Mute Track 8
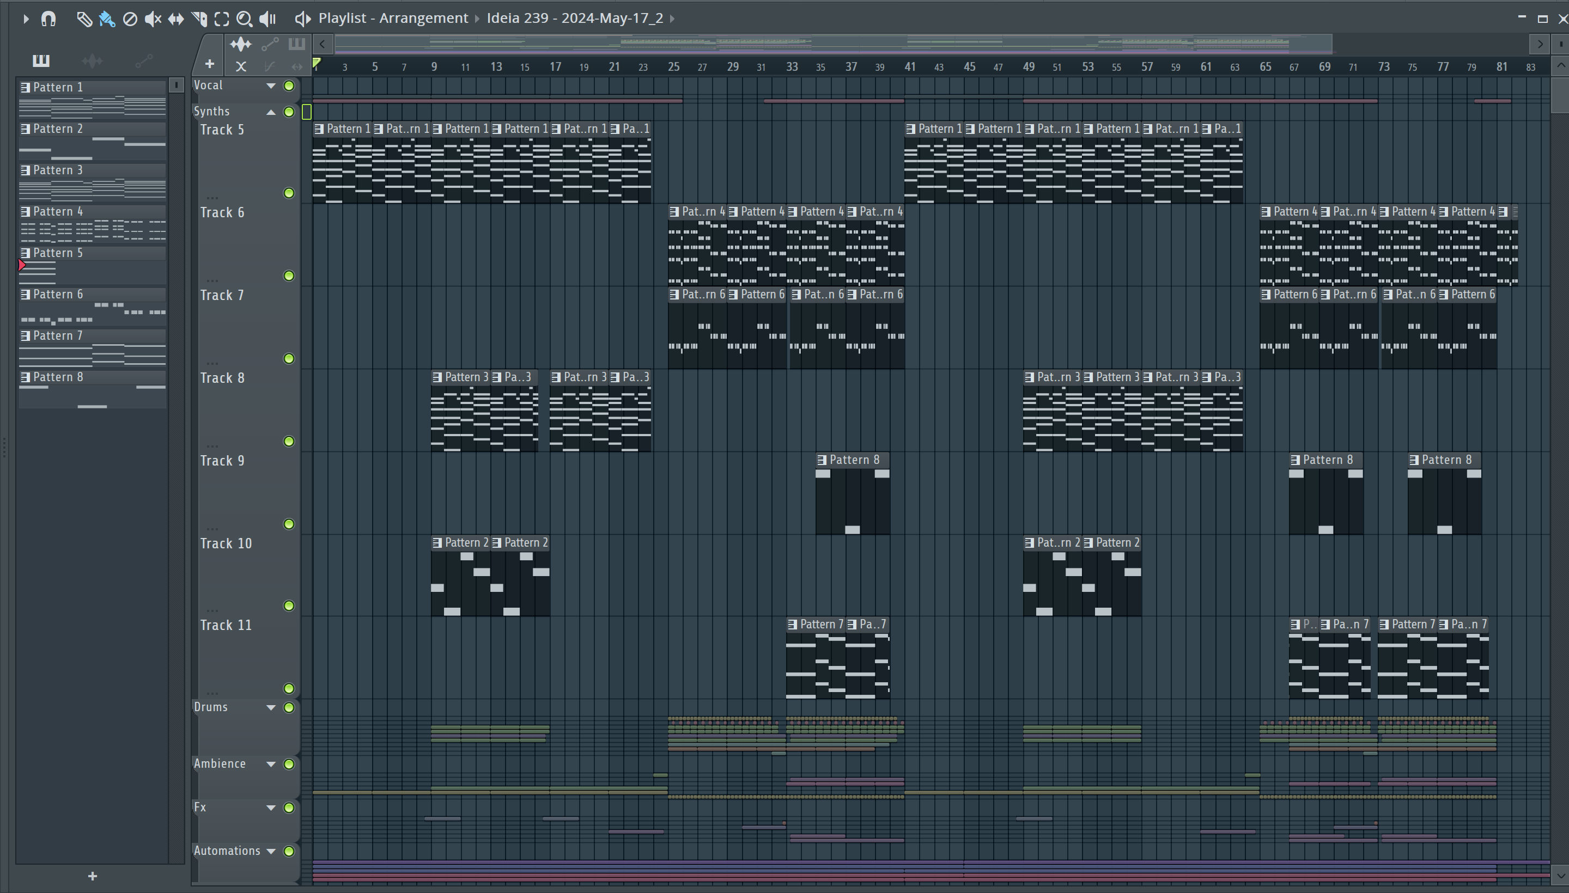The image size is (1569, 893). coord(289,442)
